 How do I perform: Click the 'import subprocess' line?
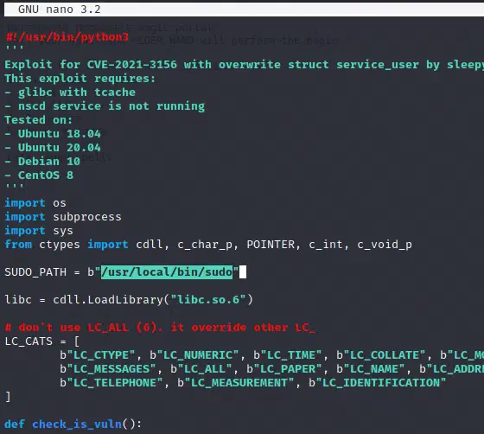coord(63,217)
